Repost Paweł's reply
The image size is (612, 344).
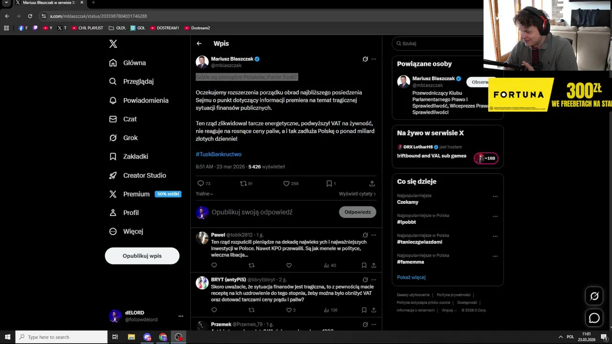(x=251, y=265)
